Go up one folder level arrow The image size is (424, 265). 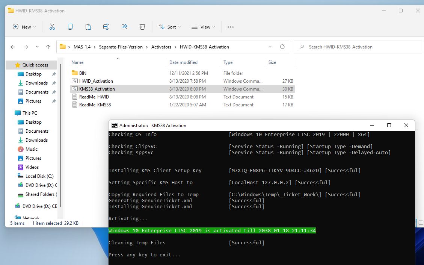(48, 47)
